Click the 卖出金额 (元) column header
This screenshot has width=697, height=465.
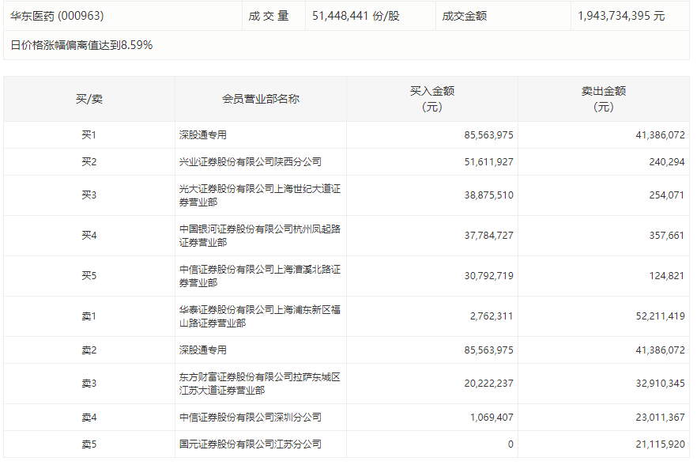click(x=604, y=99)
